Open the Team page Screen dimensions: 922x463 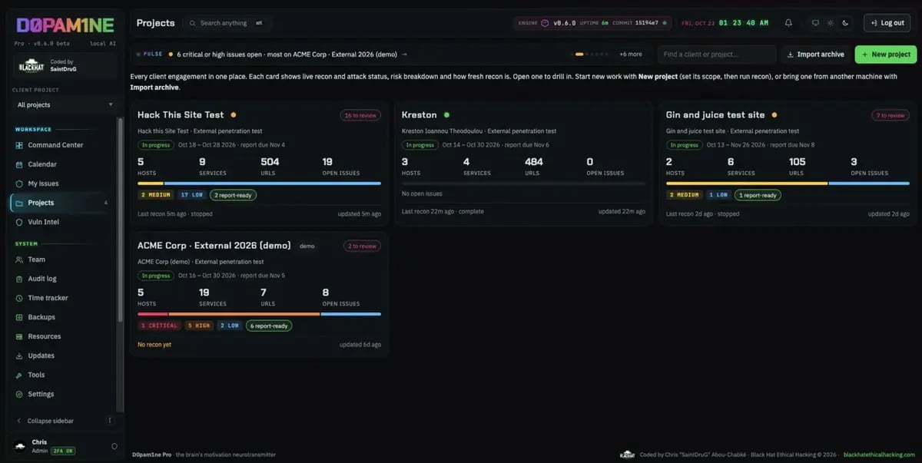[63, 260]
